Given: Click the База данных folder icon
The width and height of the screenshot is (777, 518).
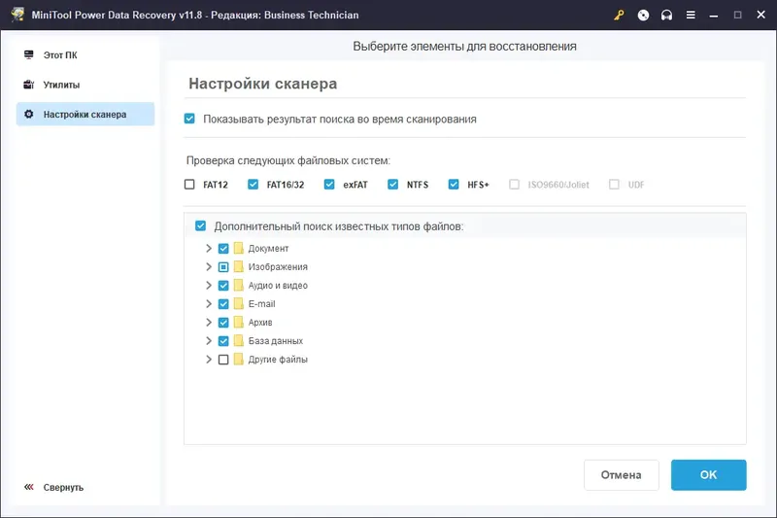Looking at the screenshot, I should point(238,340).
